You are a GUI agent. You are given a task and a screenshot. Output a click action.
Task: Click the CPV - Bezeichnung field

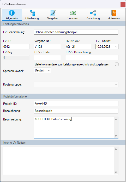pyautogui.click(x=92, y=58)
